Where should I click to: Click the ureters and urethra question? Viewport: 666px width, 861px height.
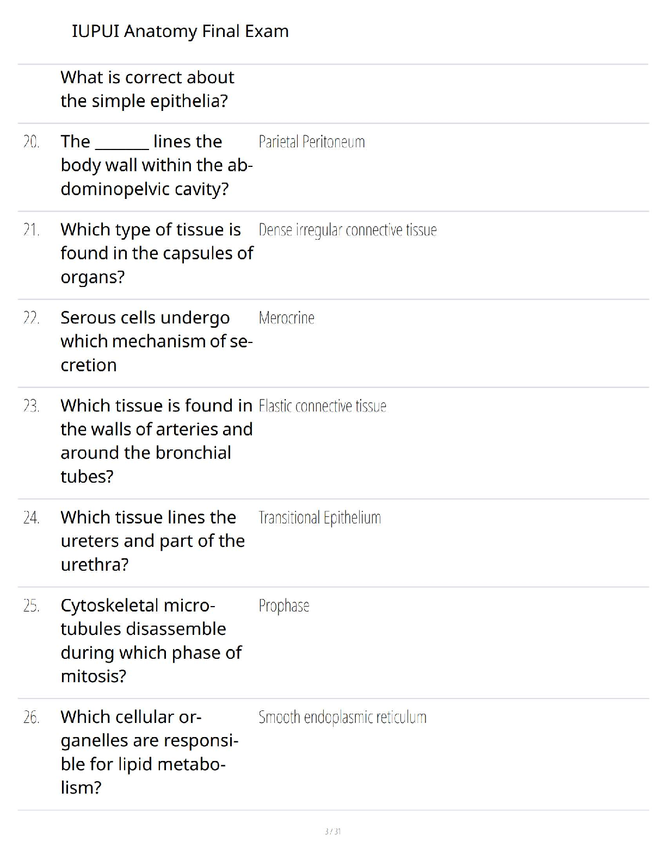pos(152,541)
